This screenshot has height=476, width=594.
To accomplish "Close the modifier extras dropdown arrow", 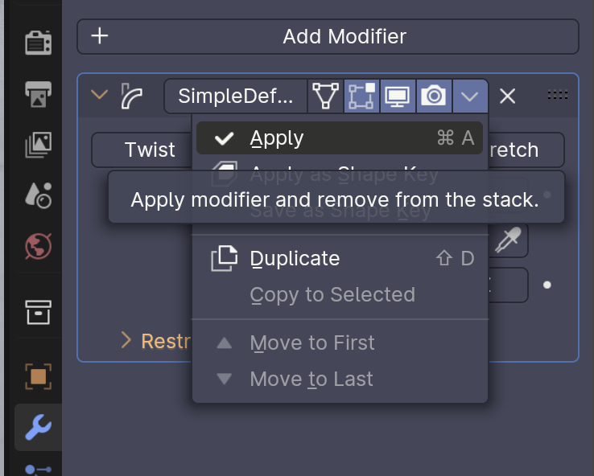I will coord(470,96).
